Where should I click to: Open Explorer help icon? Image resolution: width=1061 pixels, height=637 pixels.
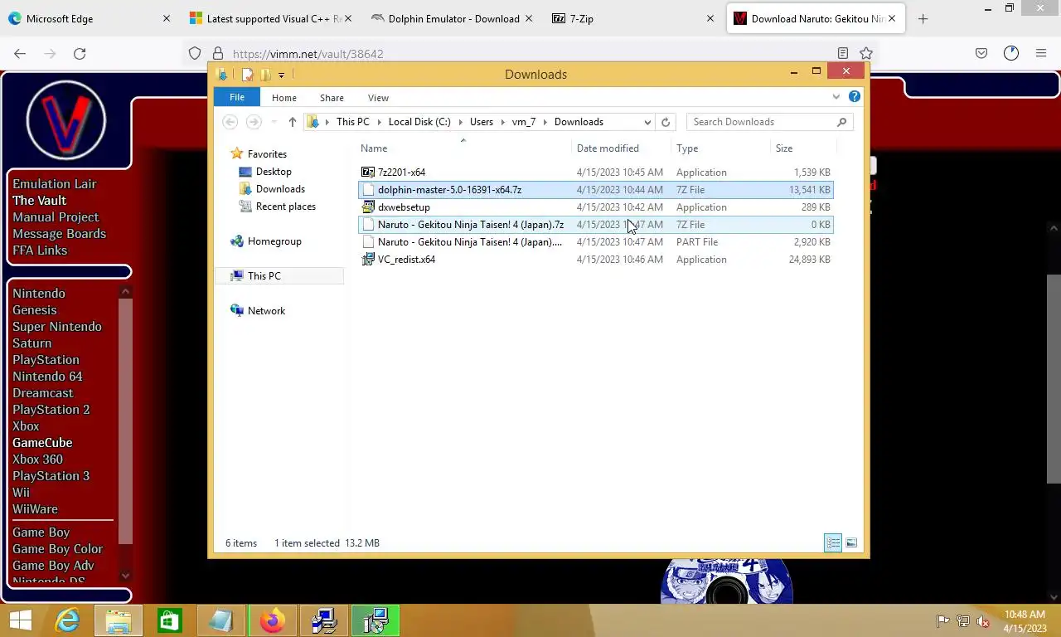[x=855, y=97]
